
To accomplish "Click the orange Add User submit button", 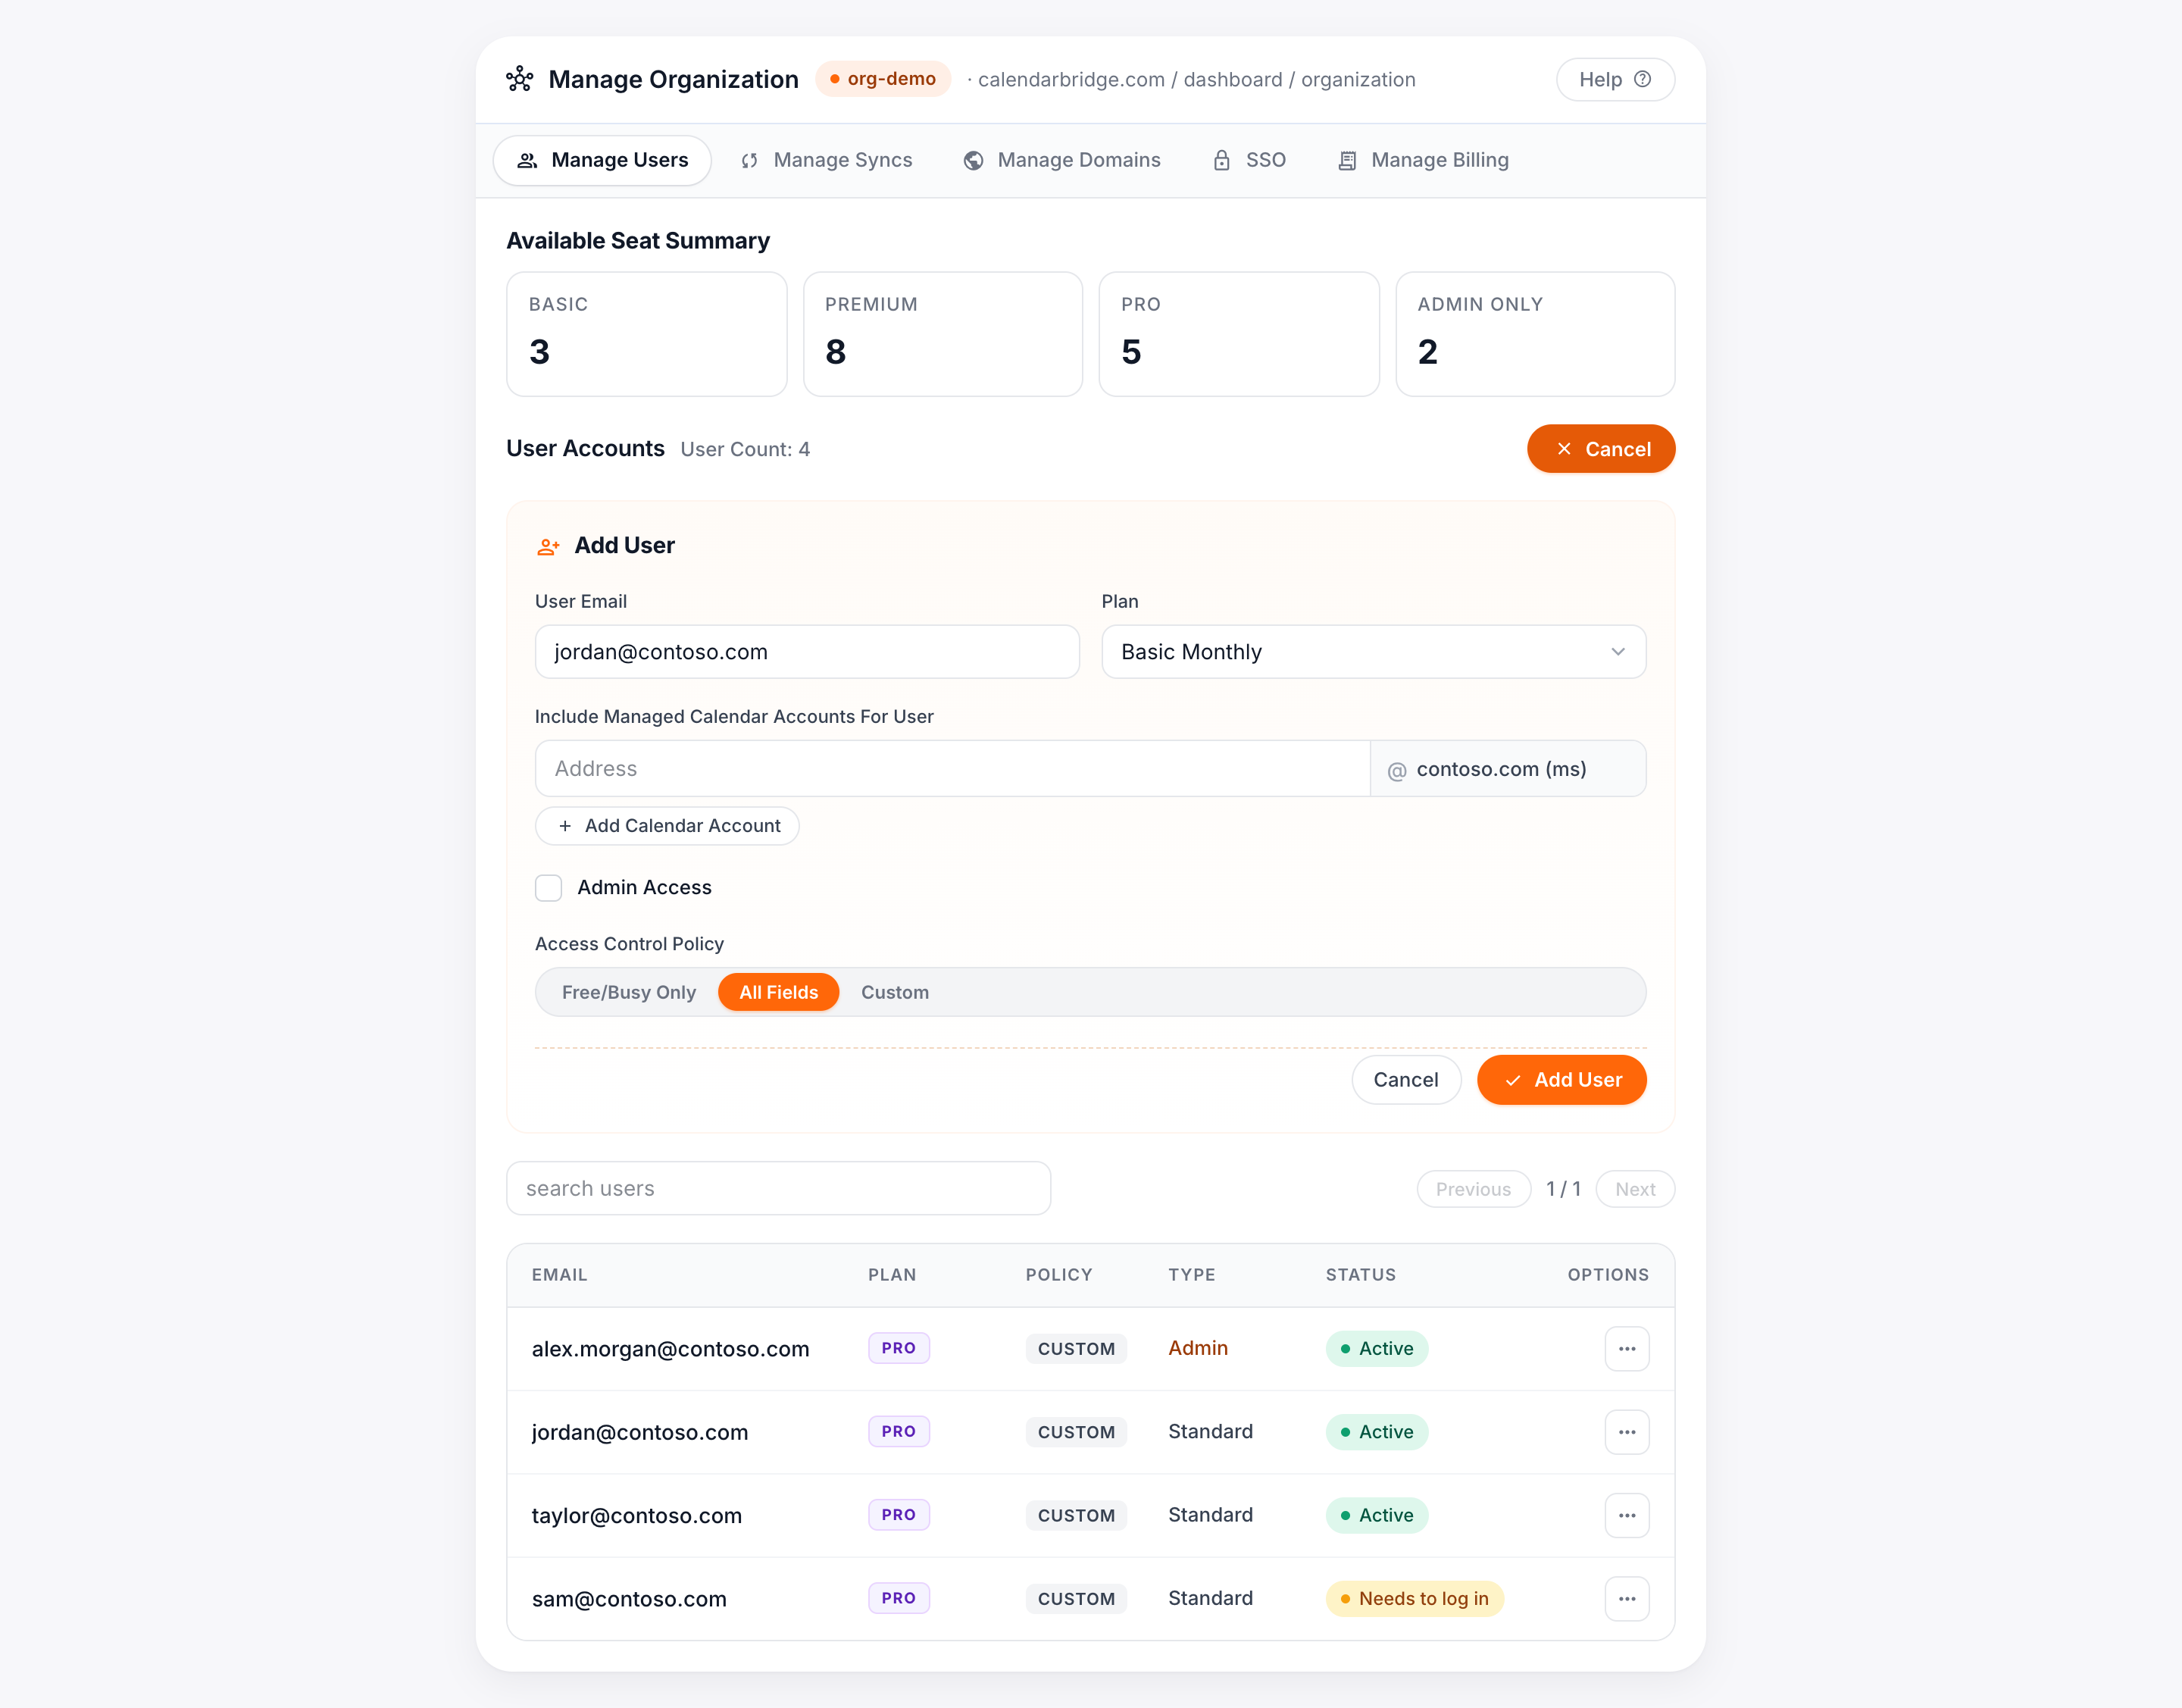I will tap(1561, 1080).
